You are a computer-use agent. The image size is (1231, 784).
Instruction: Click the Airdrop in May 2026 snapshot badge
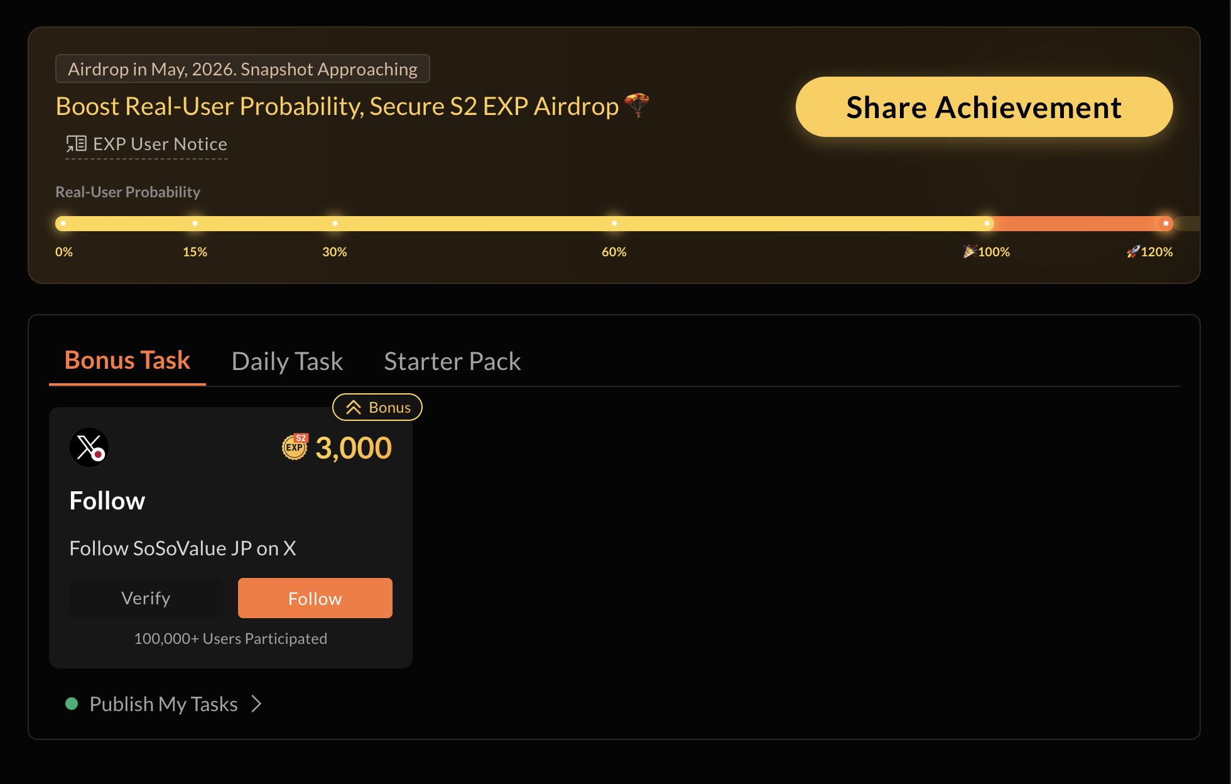pos(242,68)
